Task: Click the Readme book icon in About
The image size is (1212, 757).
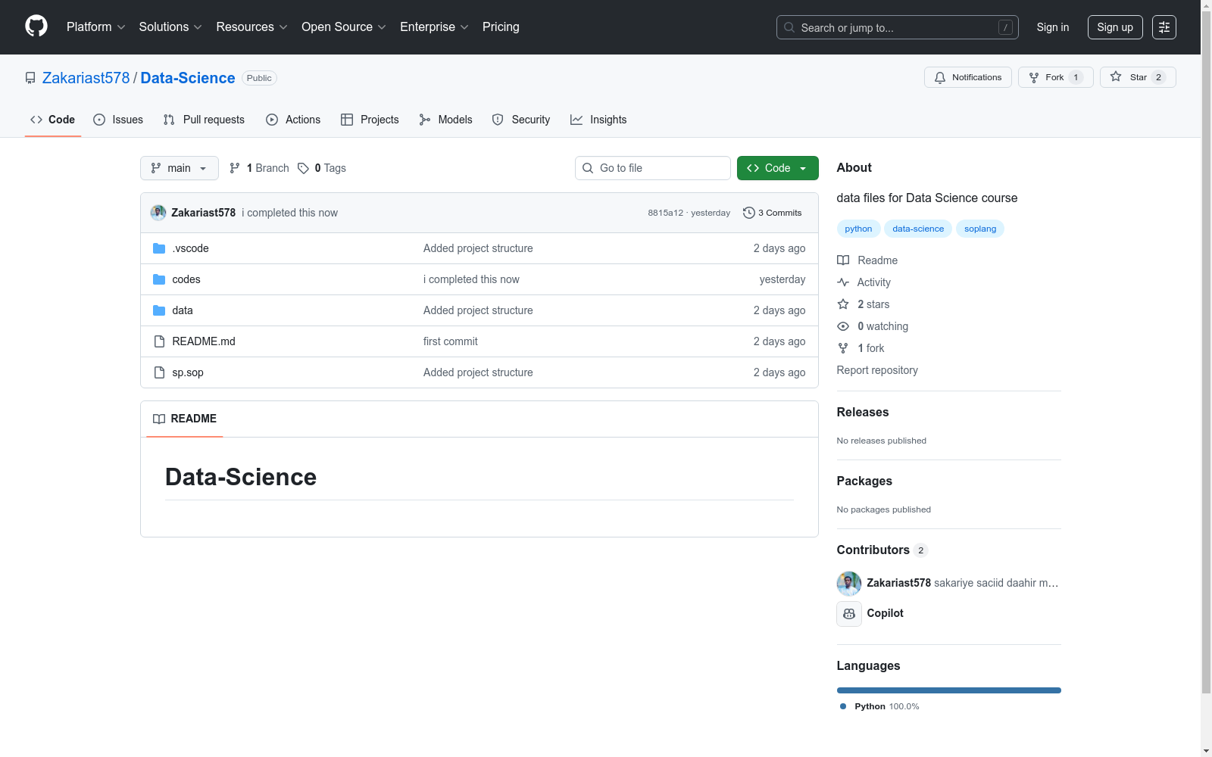Action: (x=843, y=260)
